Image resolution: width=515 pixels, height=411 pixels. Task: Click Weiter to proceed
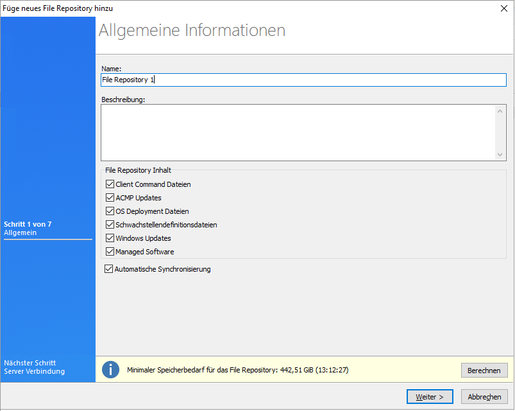(x=430, y=397)
